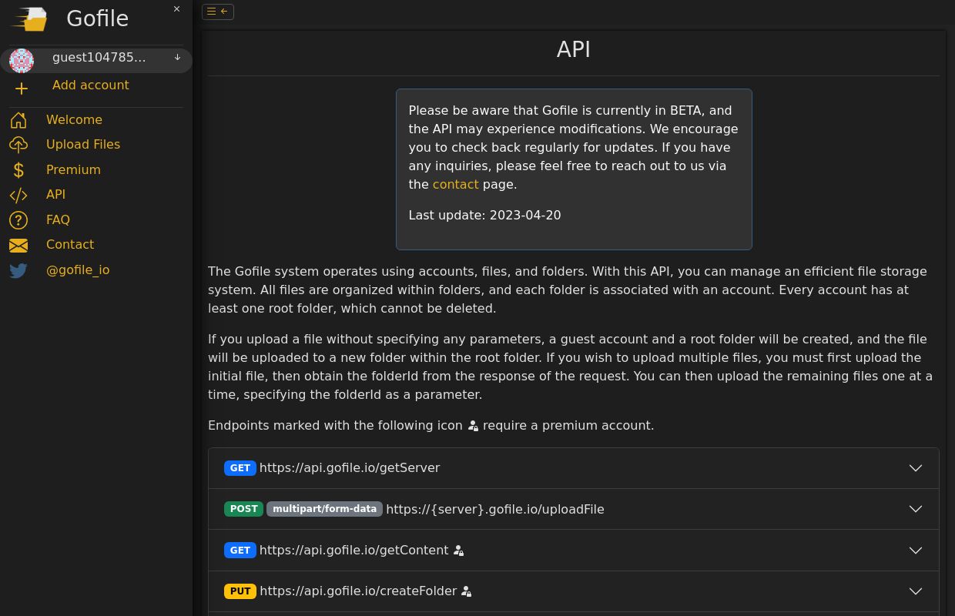Image resolution: width=955 pixels, height=616 pixels.
Task: Open Contact in the sidebar
Action: coord(70,245)
